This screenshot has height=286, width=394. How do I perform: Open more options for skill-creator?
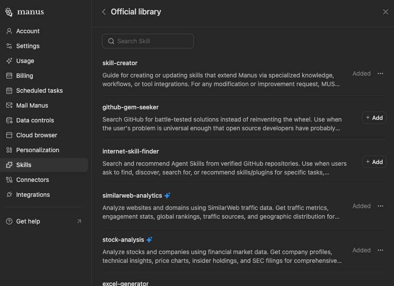[x=380, y=73]
